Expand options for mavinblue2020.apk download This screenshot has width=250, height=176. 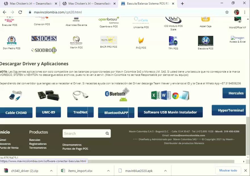[x=165, y=171]
